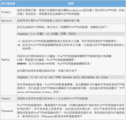Select the Ftpasswd name cell
126x120 pixels.
pos(8,111)
